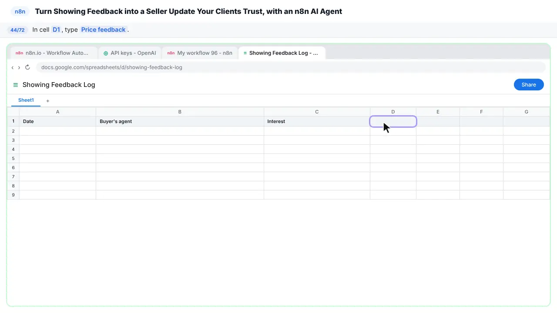Click the 44/72 step counter badge
Image resolution: width=557 pixels, height=313 pixels.
pos(17,30)
